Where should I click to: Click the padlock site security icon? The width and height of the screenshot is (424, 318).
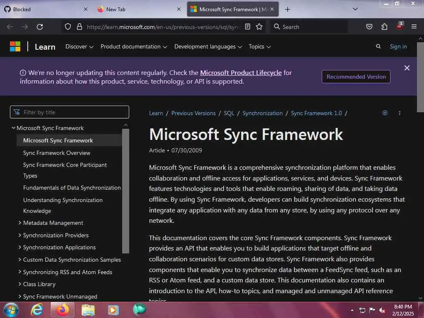coord(79,26)
